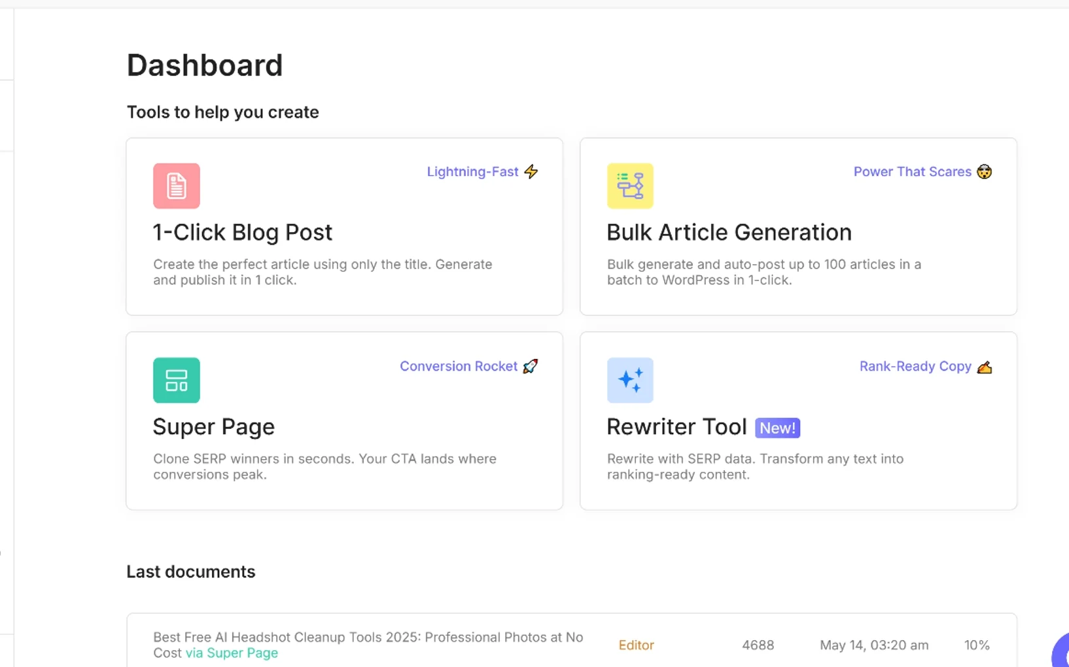Viewport: 1069px width, 667px height.
Task: Click the Rank-Ready Copy tag label
Action: click(x=915, y=366)
